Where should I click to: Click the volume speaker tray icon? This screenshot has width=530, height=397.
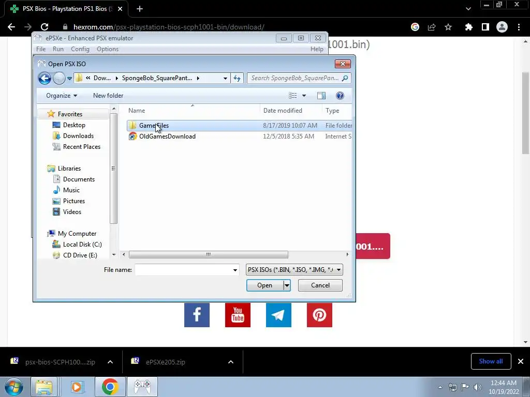(478, 387)
